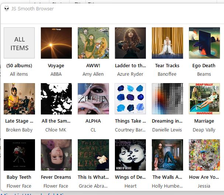224x195 pixels.
Task: Click the "AWW!" title text
Action: click(93, 66)
